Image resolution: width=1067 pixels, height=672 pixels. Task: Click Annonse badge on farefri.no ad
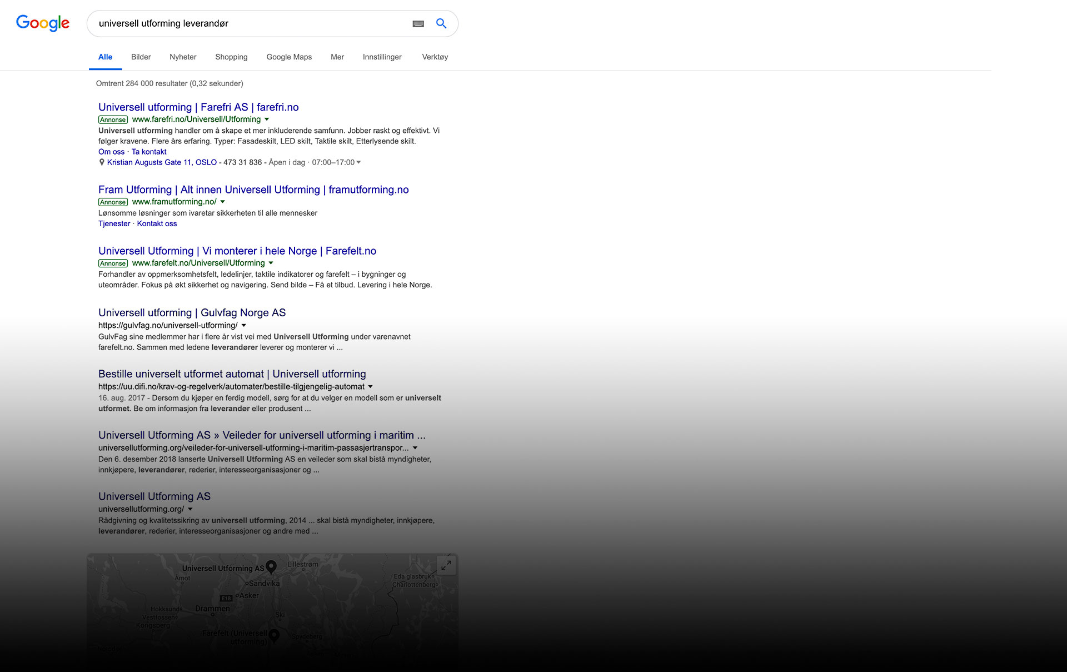pyautogui.click(x=113, y=120)
